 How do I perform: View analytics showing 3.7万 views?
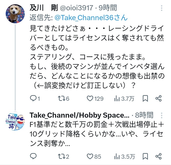(x=124, y=99)
